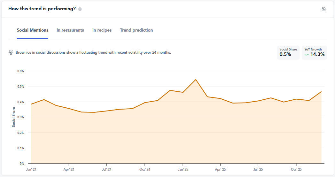
Task: Select the Jul' 24 x-axis marker
Action: pos(107,169)
